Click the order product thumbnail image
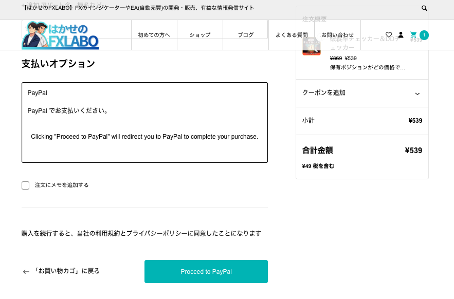Screen dimensions: 454x299 click(x=312, y=46)
